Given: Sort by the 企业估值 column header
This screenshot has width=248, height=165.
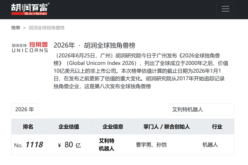Looking at the screenshot, I should [x=69, y=127].
